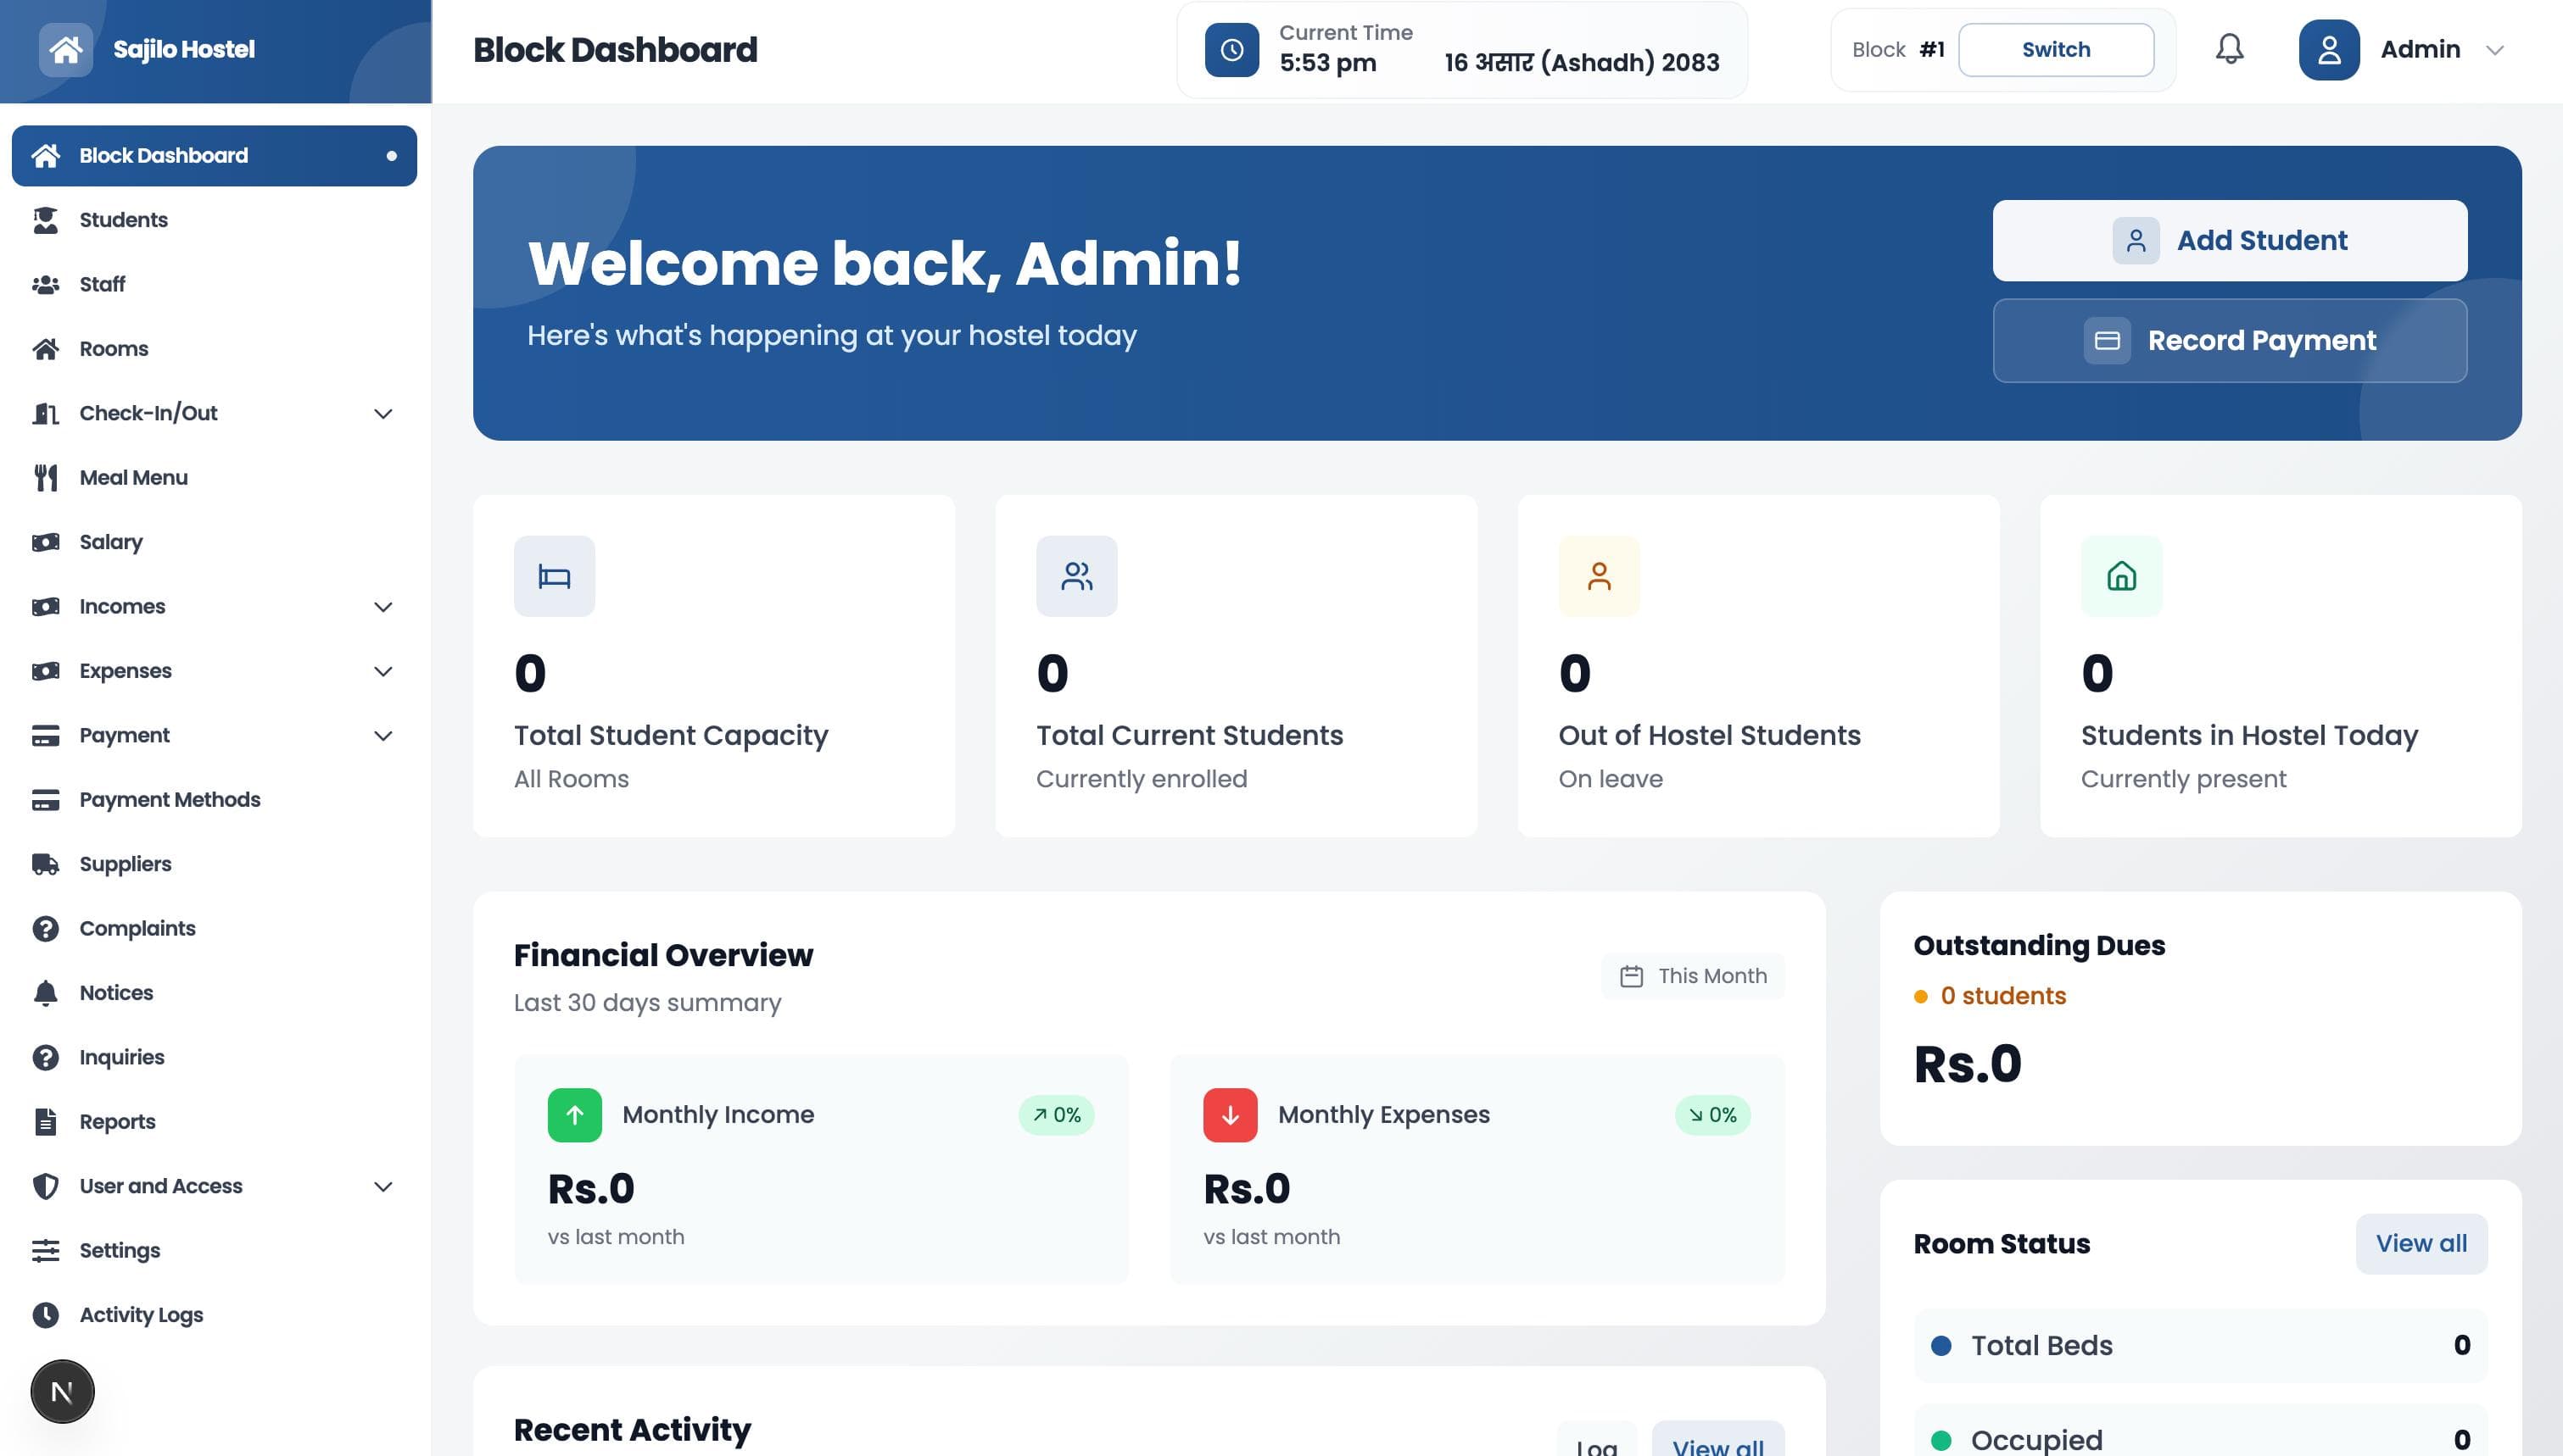Go to the Reports page
2563x1456 pixels.
[214, 1122]
